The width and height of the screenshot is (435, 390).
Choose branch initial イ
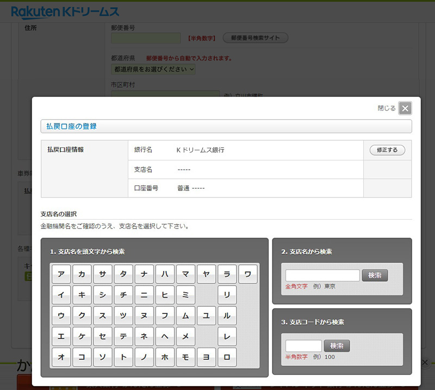[61, 295]
